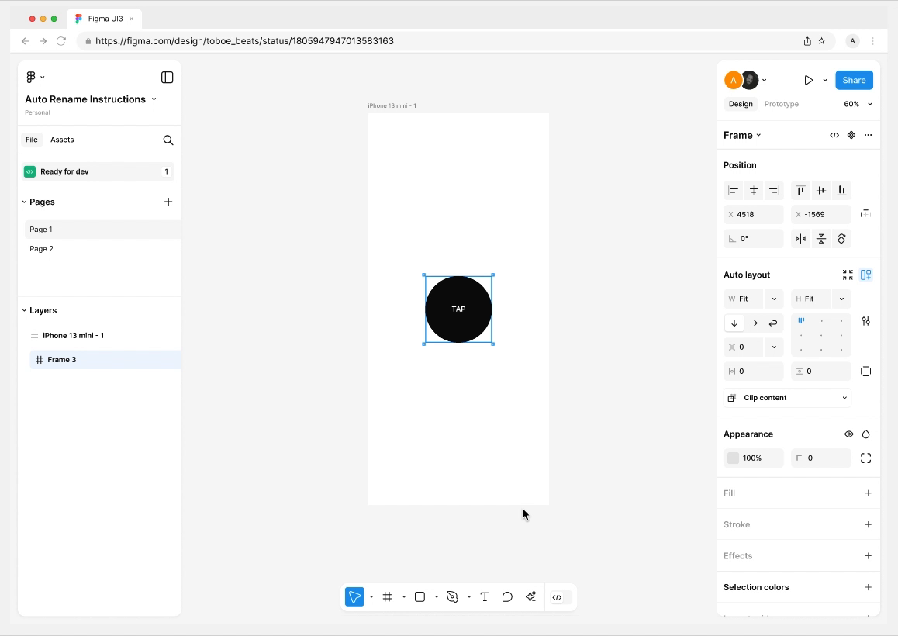Select the Text tool
Screen dimensions: 898x636
(485, 596)
